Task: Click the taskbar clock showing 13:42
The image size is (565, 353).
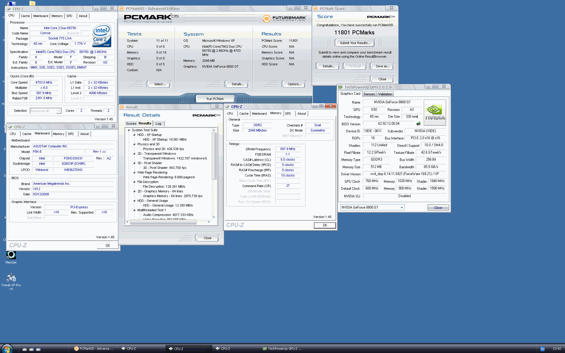Action: [556, 349]
